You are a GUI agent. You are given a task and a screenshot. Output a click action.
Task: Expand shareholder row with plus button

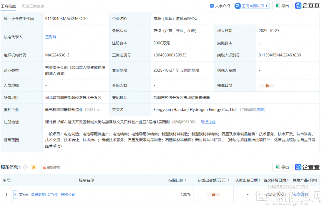click(x=15, y=194)
